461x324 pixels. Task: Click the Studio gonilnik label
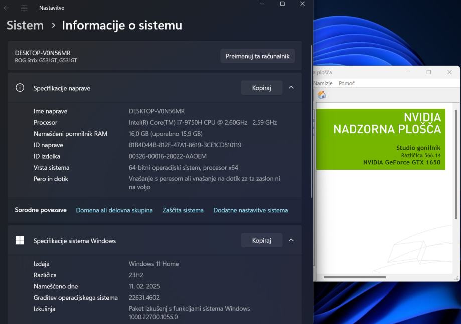pos(418,148)
